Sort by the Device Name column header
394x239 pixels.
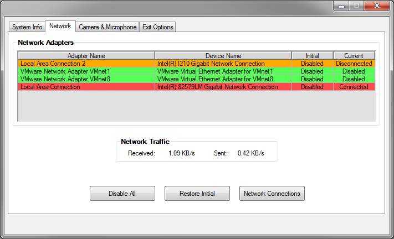click(223, 55)
